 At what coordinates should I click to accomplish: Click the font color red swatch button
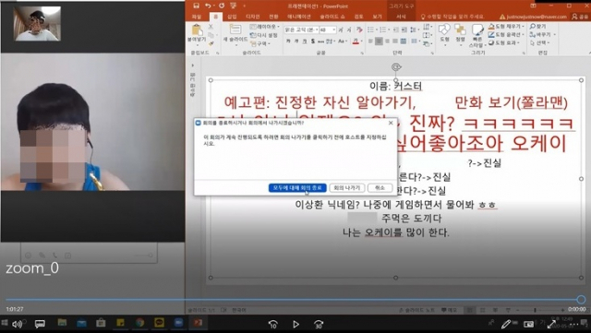click(356, 42)
